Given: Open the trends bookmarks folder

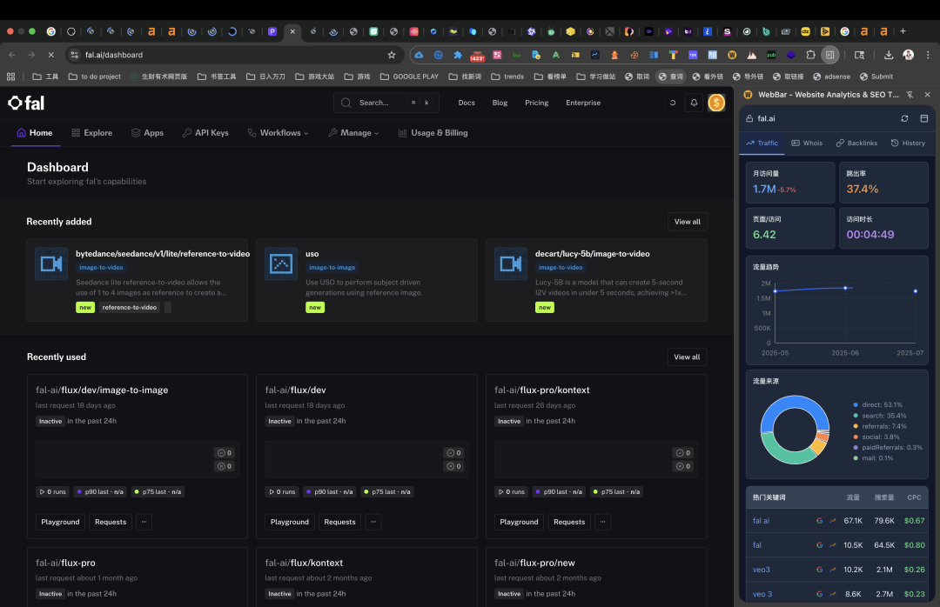Looking at the screenshot, I should (x=507, y=77).
